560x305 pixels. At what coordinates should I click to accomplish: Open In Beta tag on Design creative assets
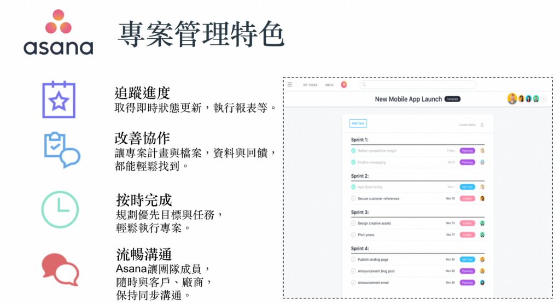467,223
